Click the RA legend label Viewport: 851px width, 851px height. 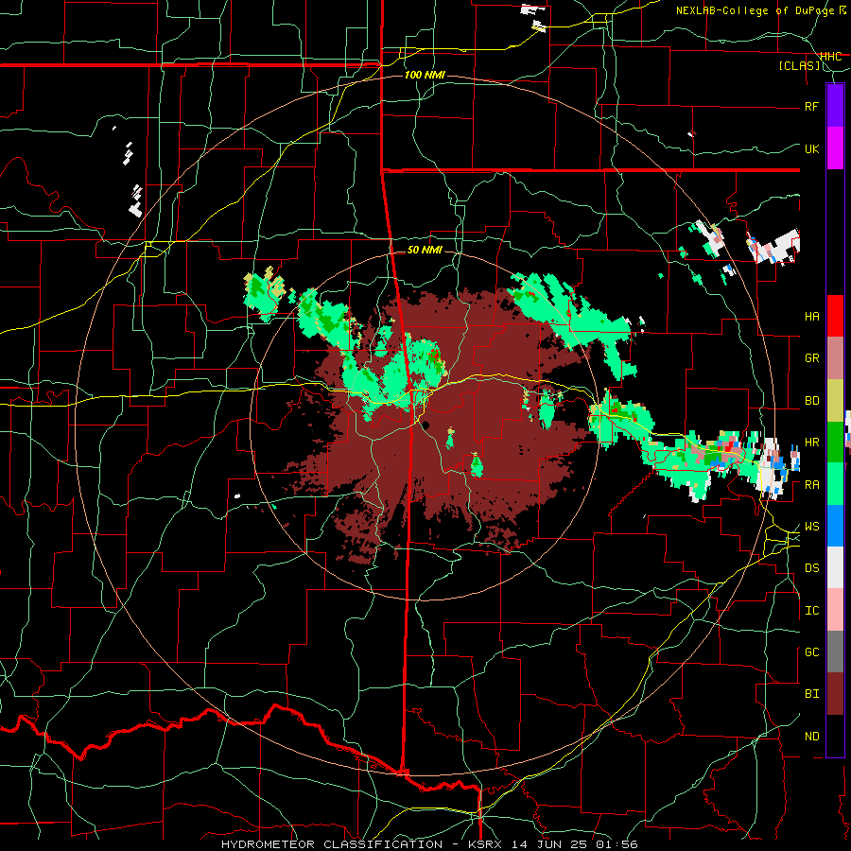[x=811, y=485]
